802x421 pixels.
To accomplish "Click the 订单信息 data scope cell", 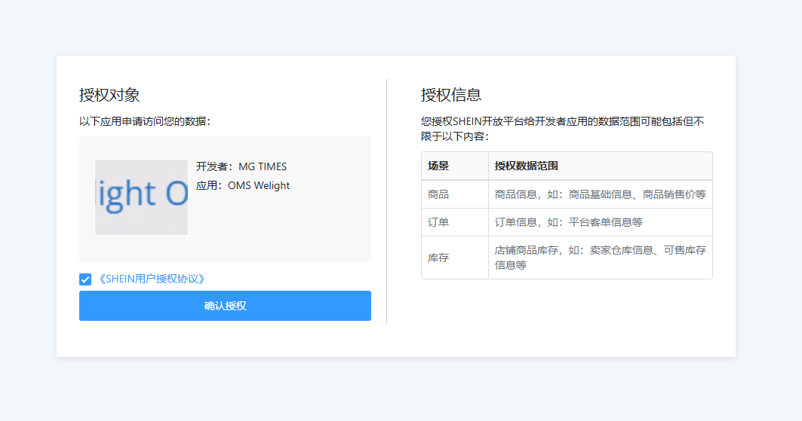I will pos(601,222).
